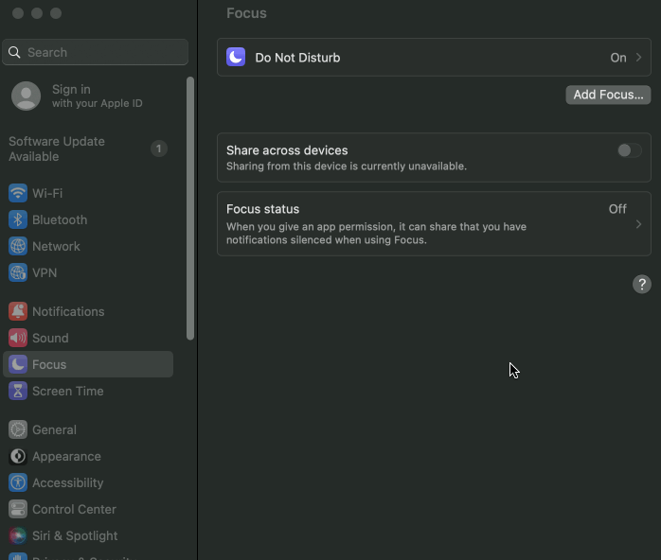Select VPN label in sidebar
This screenshot has width=661, height=560.
click(45, 272)
